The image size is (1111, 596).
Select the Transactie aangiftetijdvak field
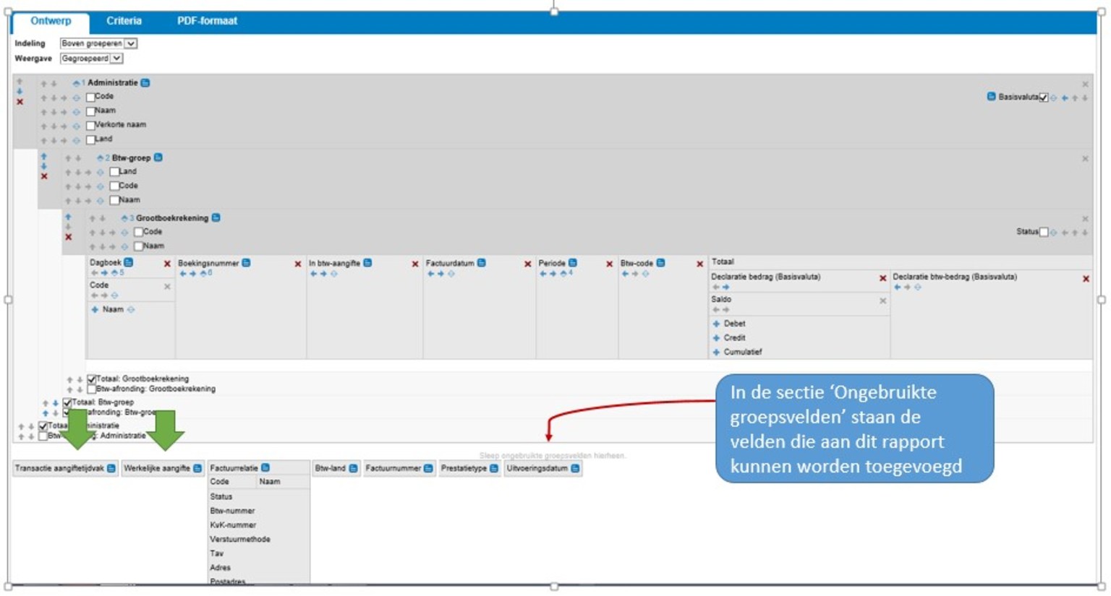click(x=60, y=469)
